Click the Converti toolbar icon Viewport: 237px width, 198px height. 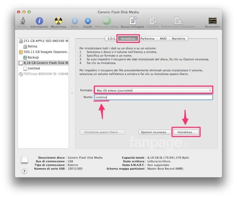point(153,21)
